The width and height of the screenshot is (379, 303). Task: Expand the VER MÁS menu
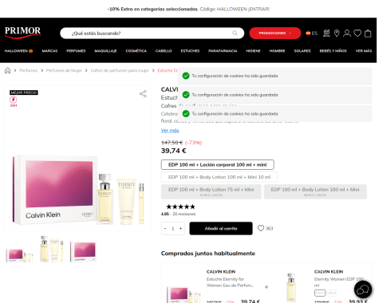click(364, 51)
